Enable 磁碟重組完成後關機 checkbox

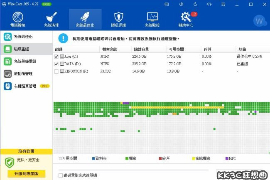tap(61, 175)
